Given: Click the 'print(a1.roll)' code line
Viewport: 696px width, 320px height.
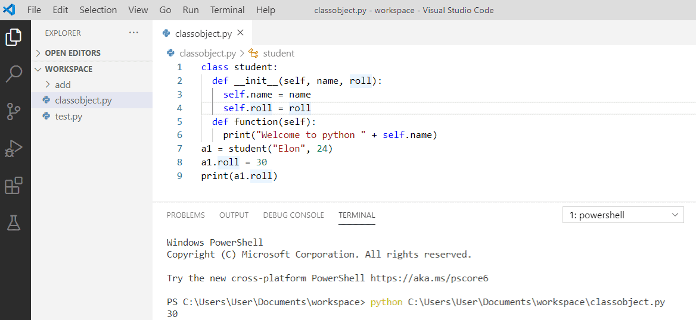Looking at the screenshot, I should point(240,176).
